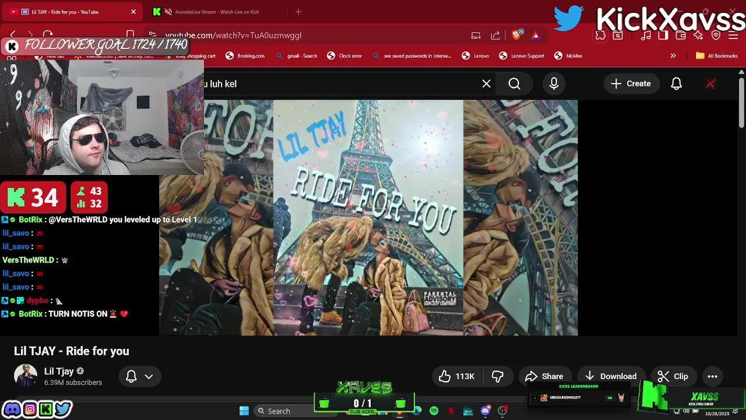The width and height of the screenshot is (746, 420).
Task: Open the YouTube account avatar menu
Action: point(710,84)
